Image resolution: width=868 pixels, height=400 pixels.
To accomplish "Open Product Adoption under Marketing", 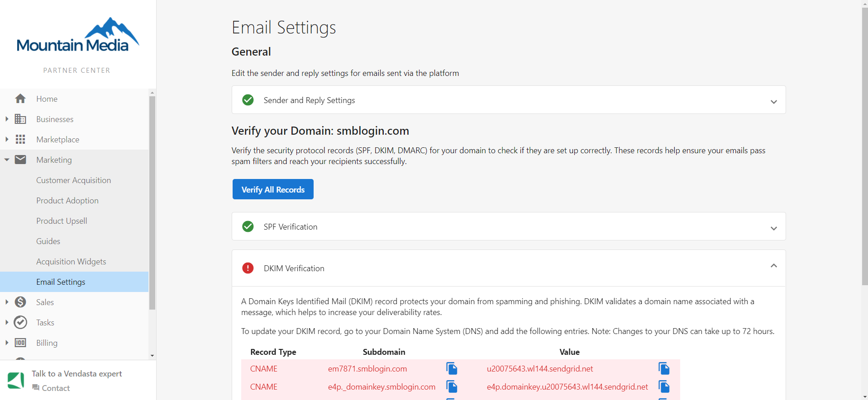I will click(x=74, y=200).
